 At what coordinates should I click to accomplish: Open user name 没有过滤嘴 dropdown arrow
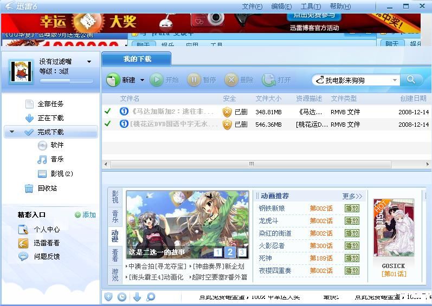(x=89, y=62)
